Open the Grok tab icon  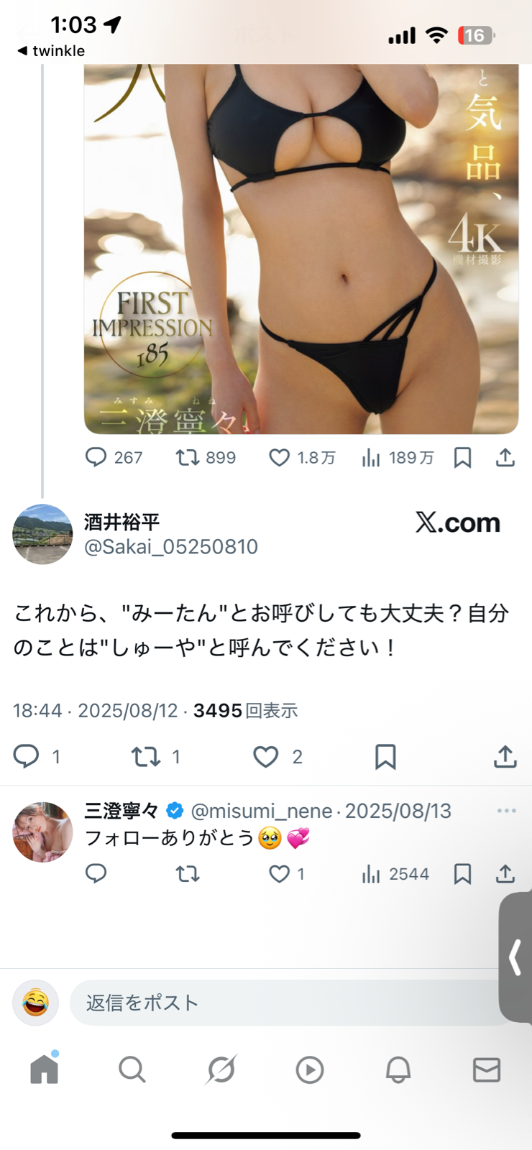[221, 1069]
